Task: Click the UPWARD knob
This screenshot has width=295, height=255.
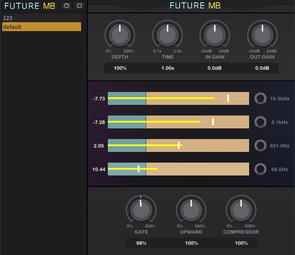Action: (191, 210)
